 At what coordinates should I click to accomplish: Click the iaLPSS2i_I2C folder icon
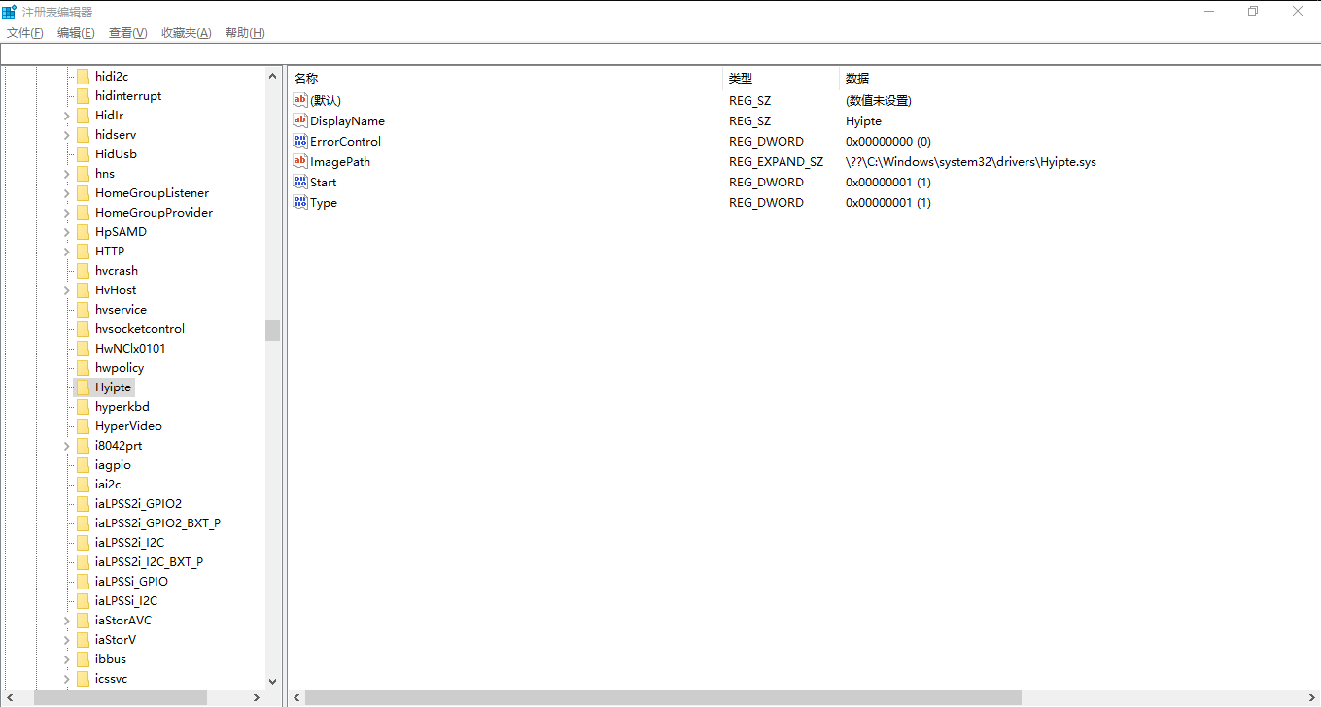(x=83, y=542)
